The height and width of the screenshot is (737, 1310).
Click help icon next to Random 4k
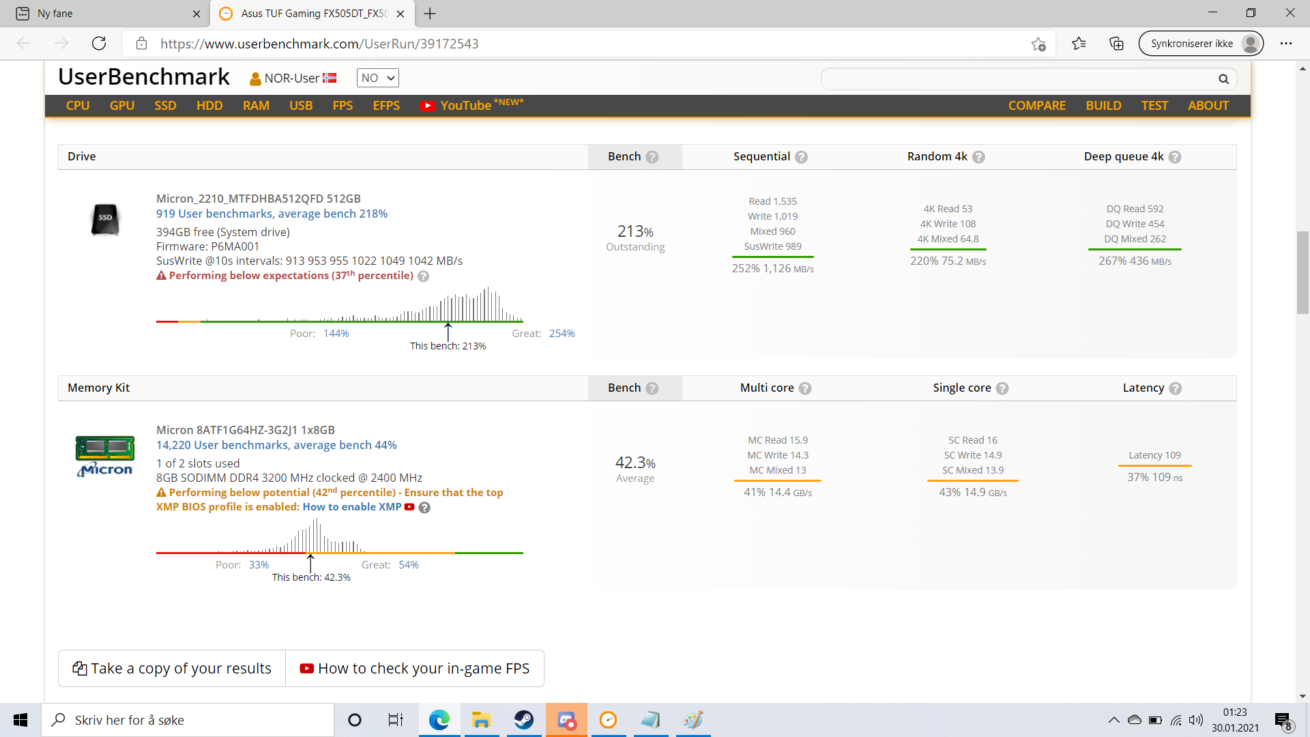click(x=978, y=157)
